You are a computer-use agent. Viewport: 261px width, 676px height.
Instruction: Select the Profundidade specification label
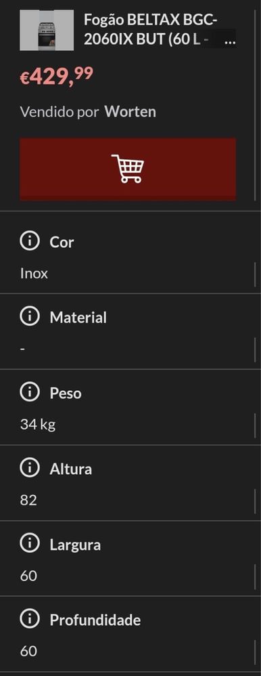click(95, 620)
